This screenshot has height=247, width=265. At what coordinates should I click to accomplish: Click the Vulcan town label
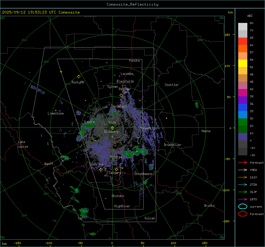coord(150,218)
